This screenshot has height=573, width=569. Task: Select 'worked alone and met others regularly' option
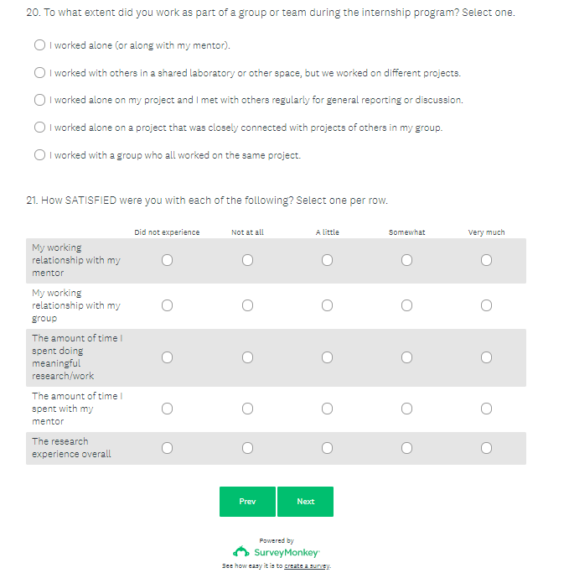coord(39,100)
